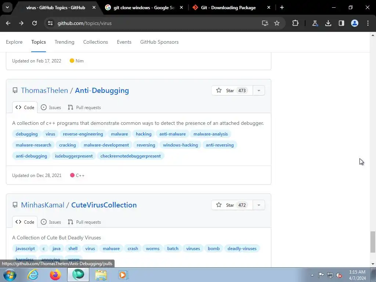Expand the Anti-Debugging star list dropdown
This screenshot has height=282, width=376.
(x=259, y=90)
